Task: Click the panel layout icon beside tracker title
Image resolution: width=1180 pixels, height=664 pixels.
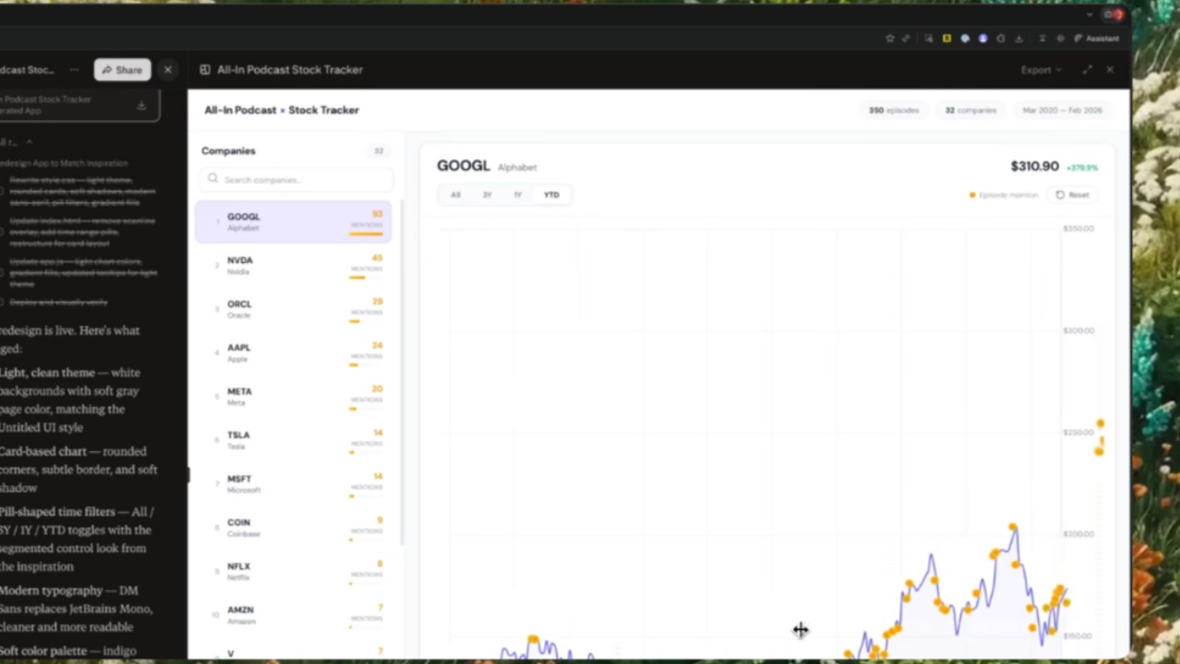Action: point(205,70)
